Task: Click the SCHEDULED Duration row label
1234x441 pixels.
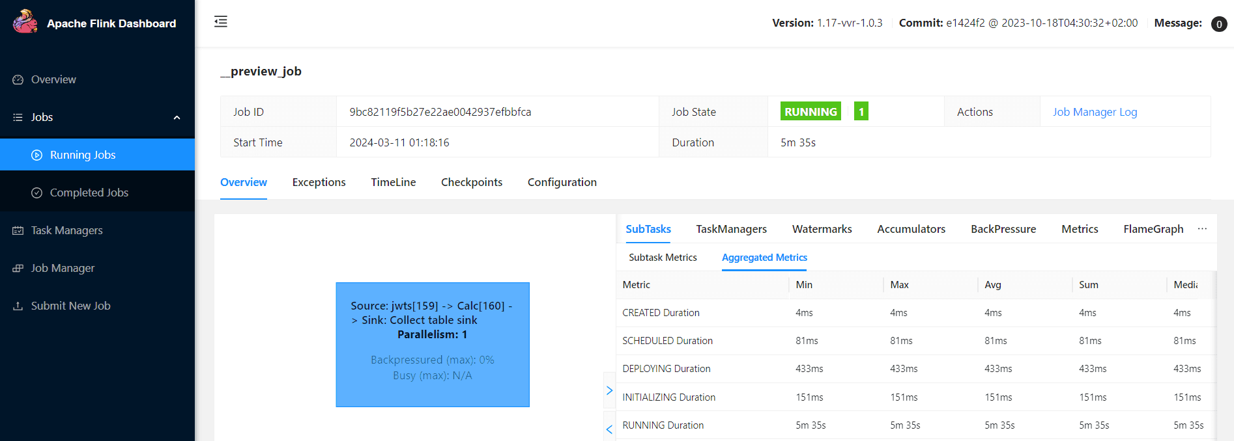Action: (x=667, y=341)
